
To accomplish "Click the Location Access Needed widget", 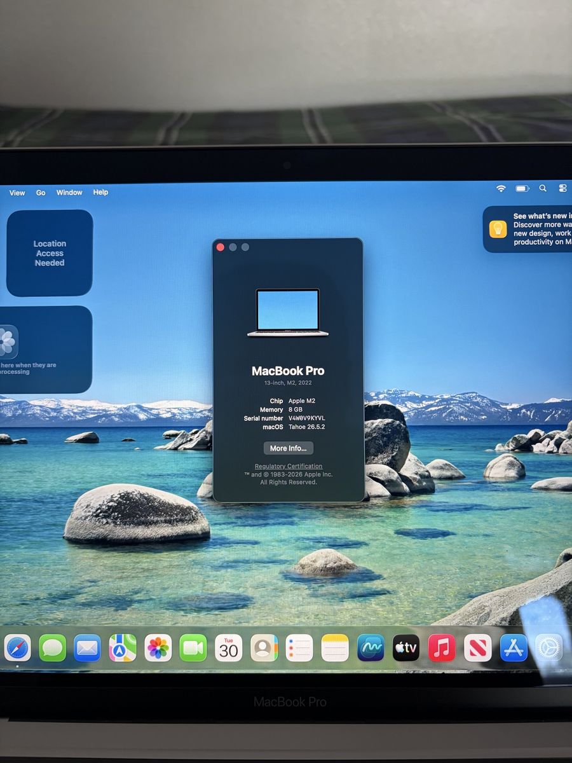I will (x=50, y=253).
